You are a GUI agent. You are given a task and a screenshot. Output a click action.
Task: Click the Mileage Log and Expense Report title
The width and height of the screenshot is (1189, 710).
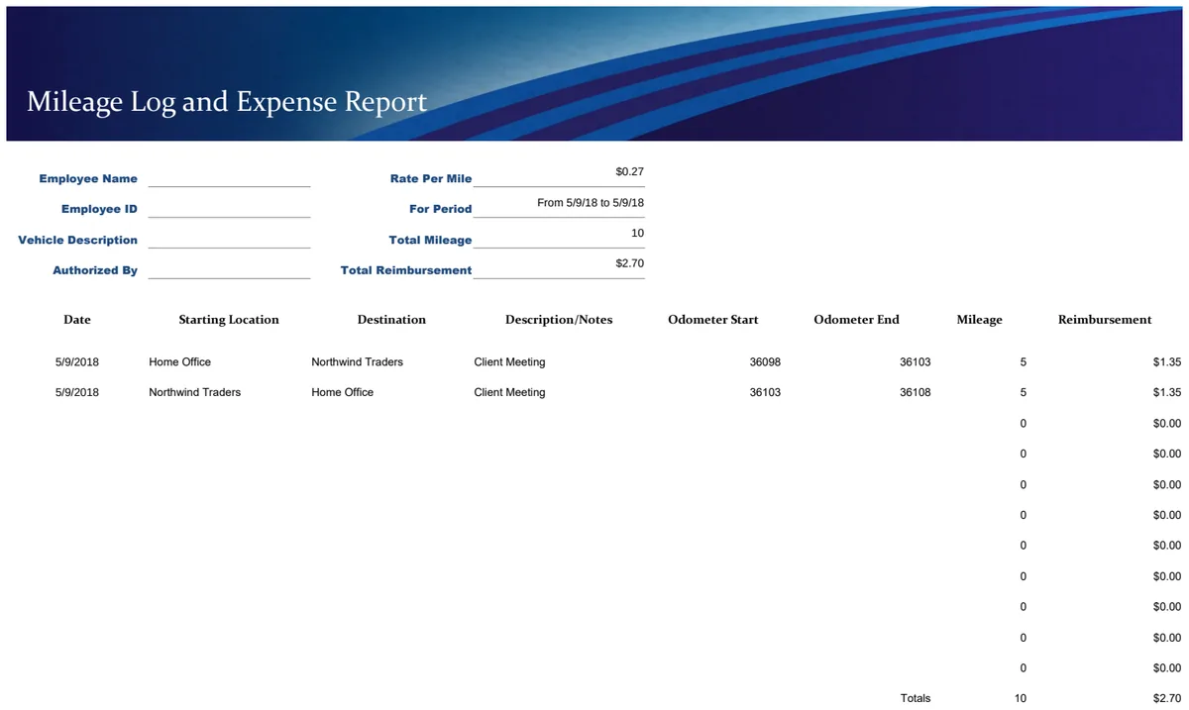coord(227,101)
